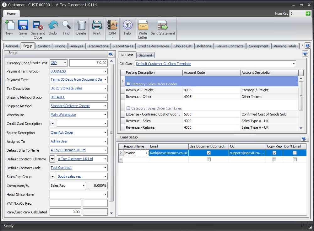Open the CRM address book icon
314x231 pixels.
coord(112,25)
